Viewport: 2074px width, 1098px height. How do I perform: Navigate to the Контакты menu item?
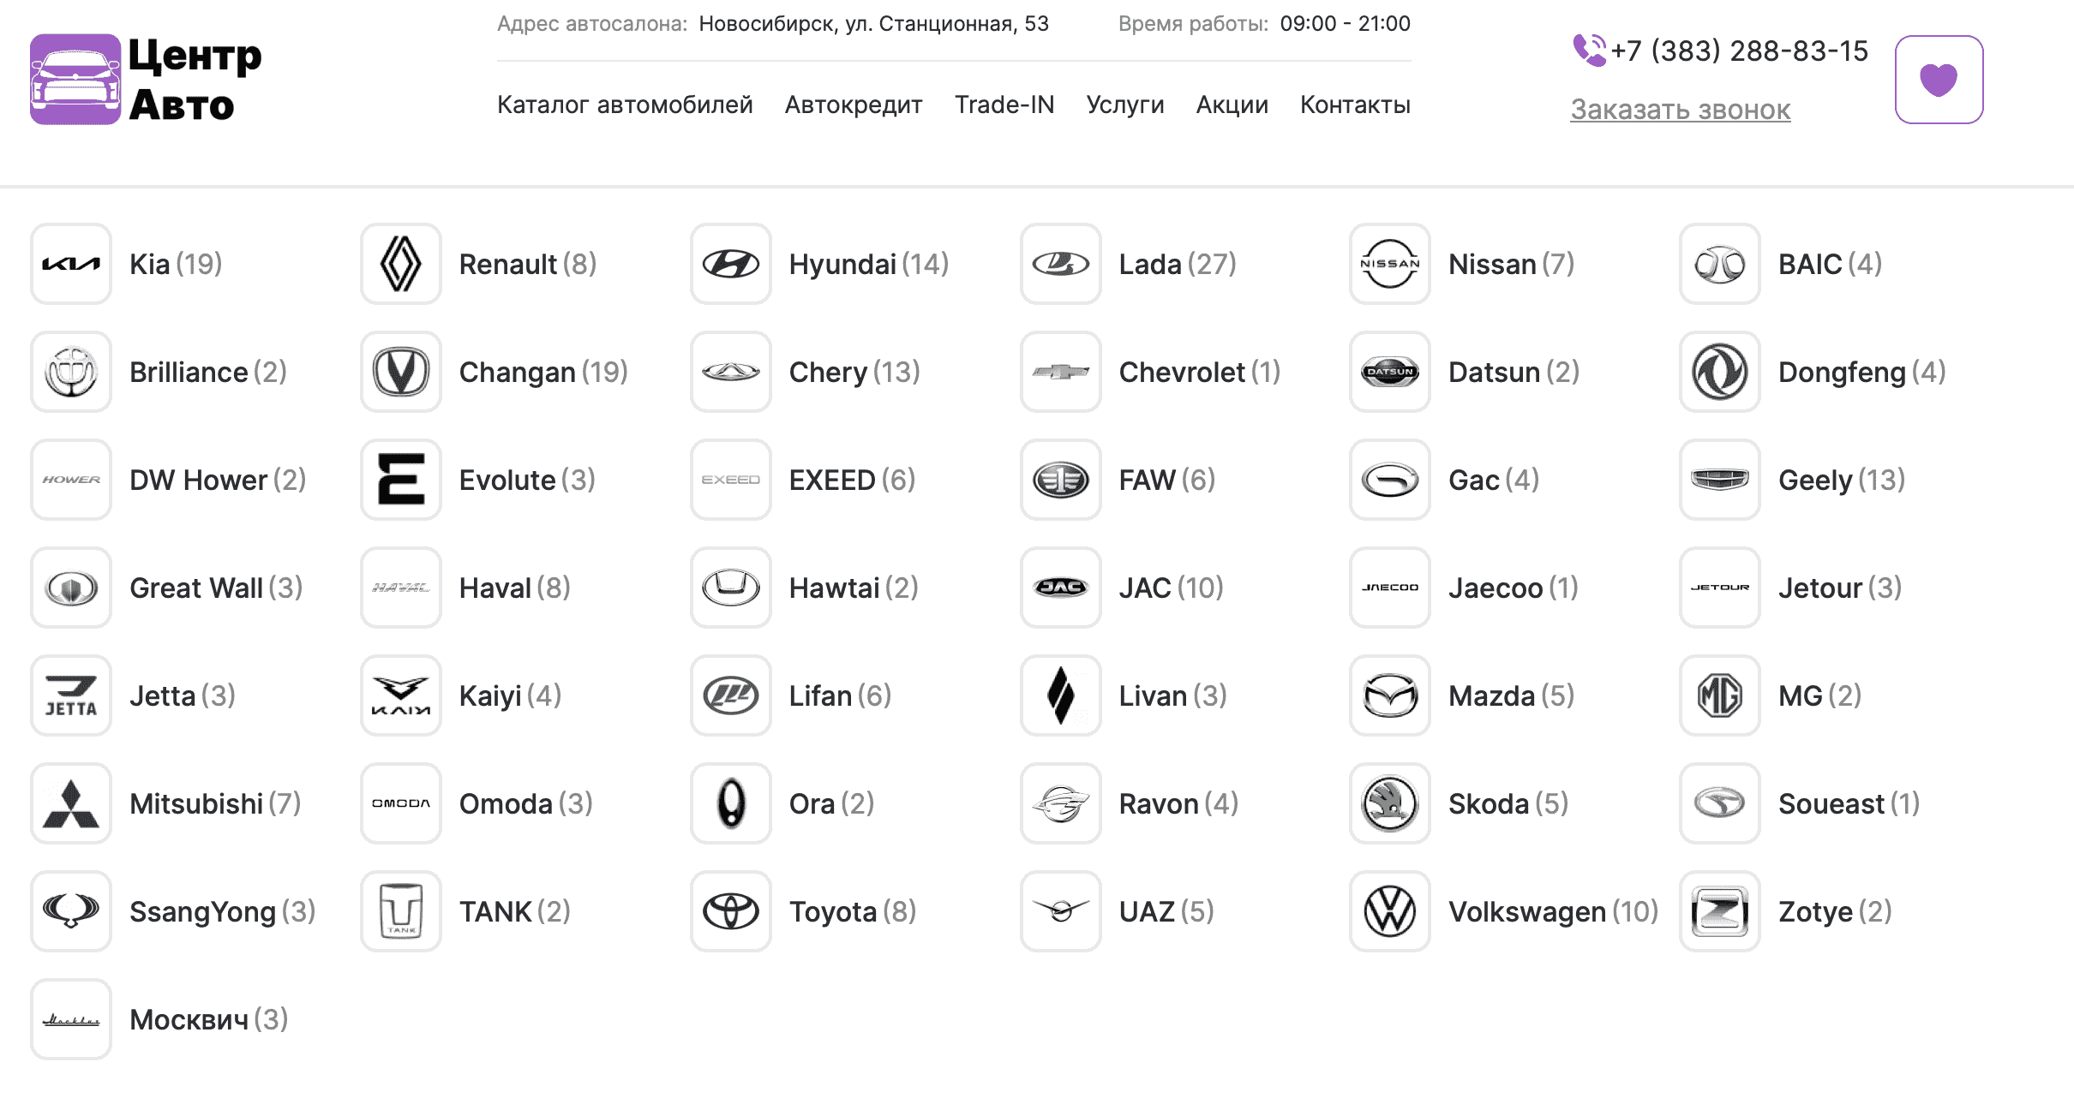[1355, 104]
